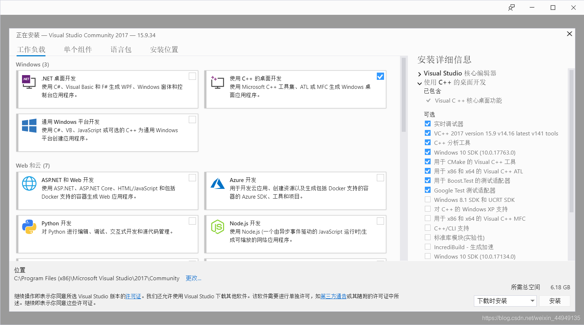The height and width of the screenshot is (325, 584).
Task: Click the ASP.NET globe icon
Action: [29, 183]
